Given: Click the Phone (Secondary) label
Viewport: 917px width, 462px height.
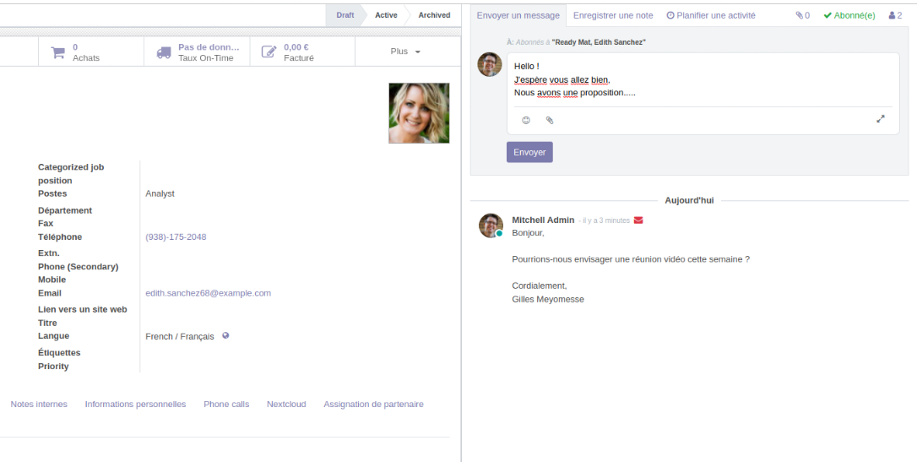Looking at the screenshot, I should (79, 267).
